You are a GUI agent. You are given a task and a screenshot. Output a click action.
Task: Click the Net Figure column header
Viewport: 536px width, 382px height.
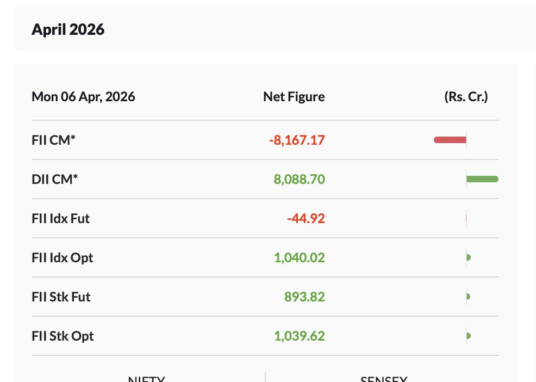tap(294, 97)
